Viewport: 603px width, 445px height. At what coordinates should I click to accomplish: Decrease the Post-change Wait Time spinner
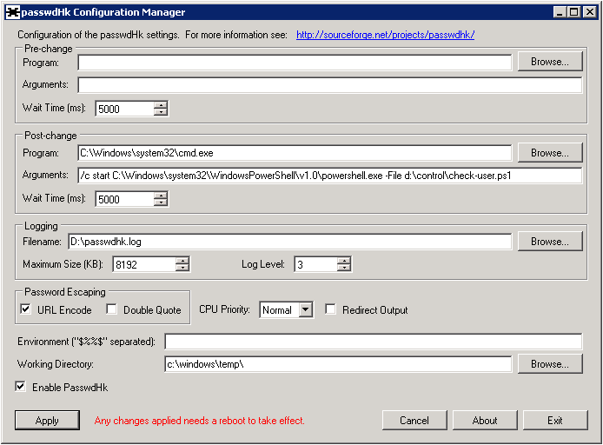[161, 203]
